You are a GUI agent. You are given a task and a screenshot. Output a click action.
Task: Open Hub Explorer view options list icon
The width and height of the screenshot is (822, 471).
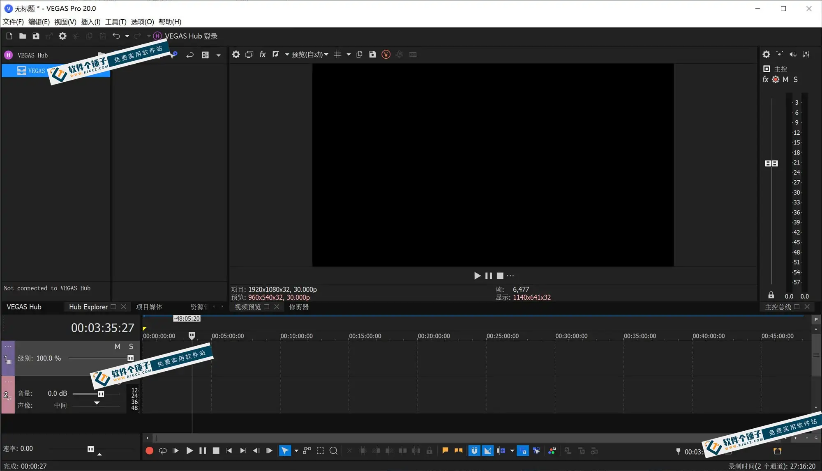[205, 55]
